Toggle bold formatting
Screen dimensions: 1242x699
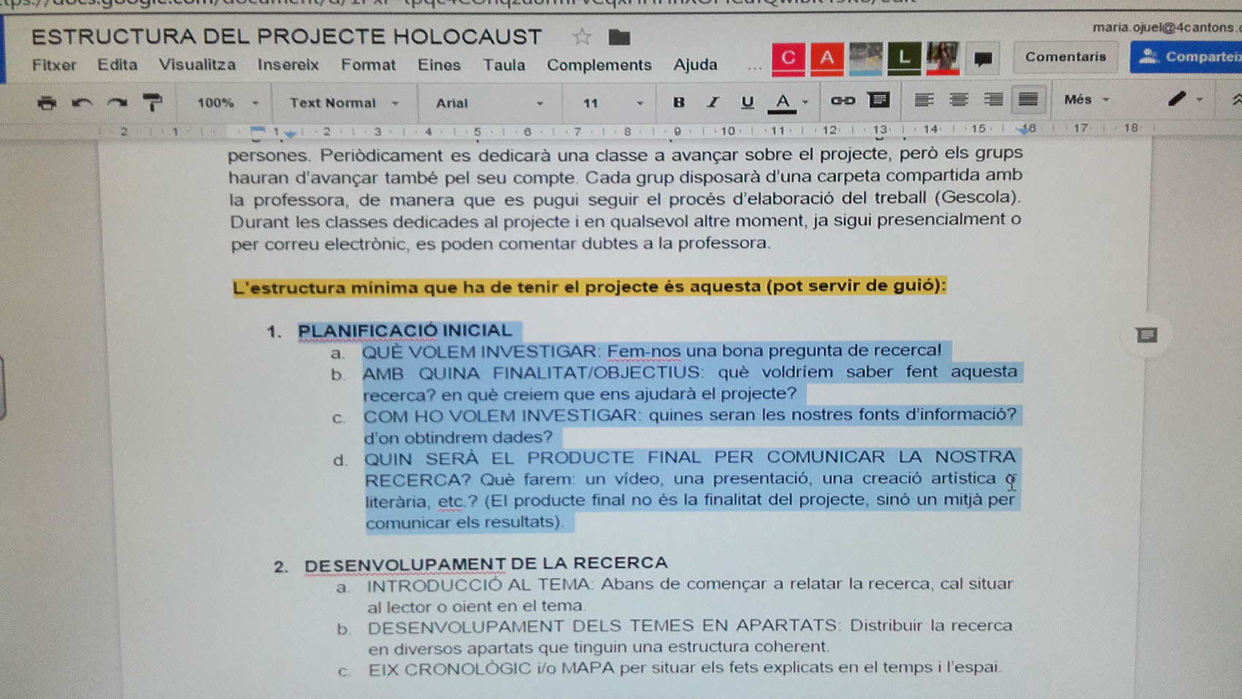678,102
